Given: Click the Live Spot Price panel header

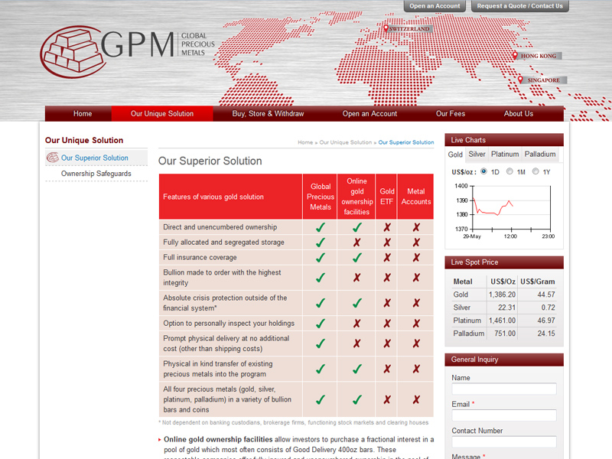Looking at the screenshot, I should point(504,262).
